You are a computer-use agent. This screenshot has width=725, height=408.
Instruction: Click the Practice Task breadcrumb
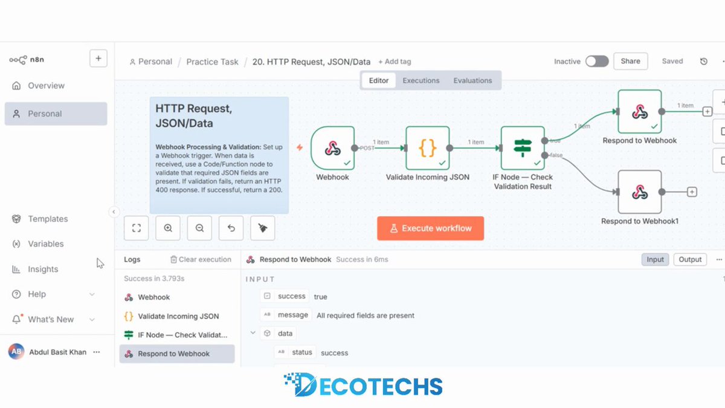click(213, 62)
